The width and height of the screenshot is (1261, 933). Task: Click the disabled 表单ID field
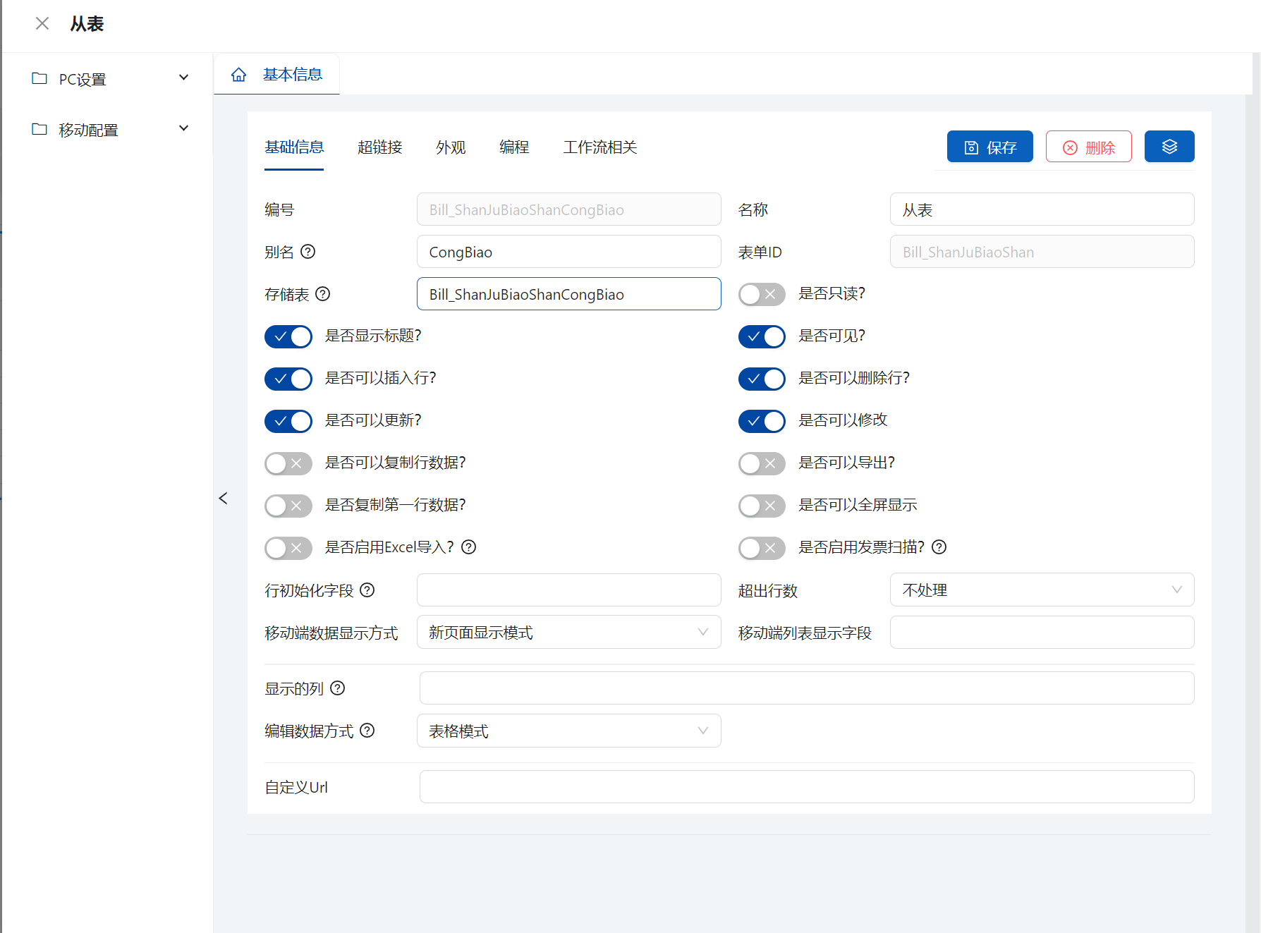1042,252
